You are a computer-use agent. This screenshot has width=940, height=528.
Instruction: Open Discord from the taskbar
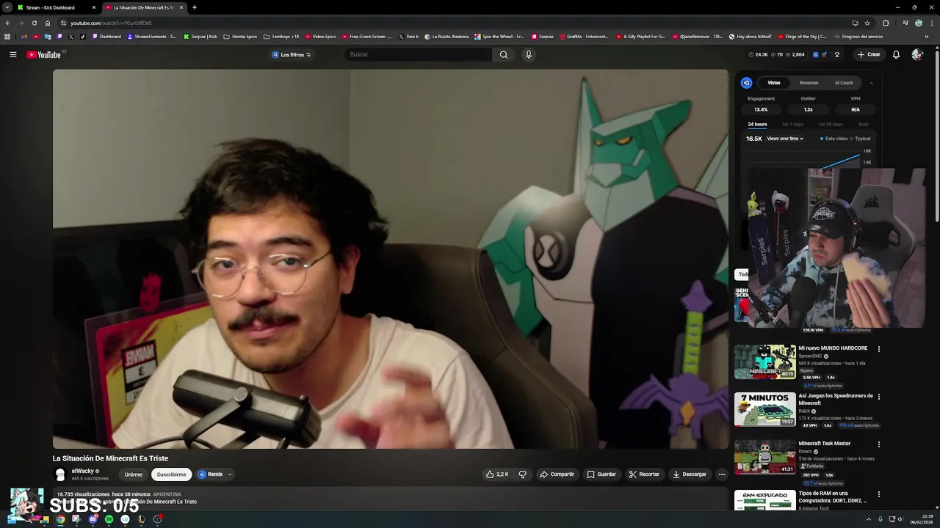(x=93, y=519)
